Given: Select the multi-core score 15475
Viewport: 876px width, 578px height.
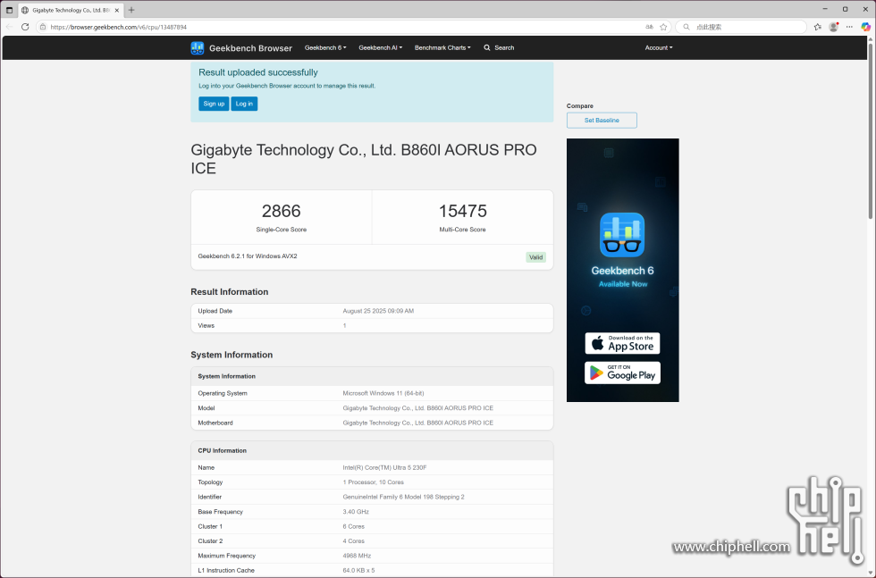Looking at the screenshot, I should [x=463, y=211].
